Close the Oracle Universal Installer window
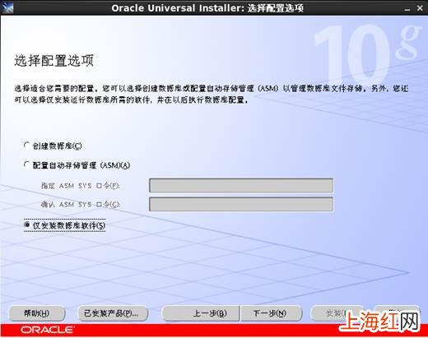428x338 pixels. point(420,8)
